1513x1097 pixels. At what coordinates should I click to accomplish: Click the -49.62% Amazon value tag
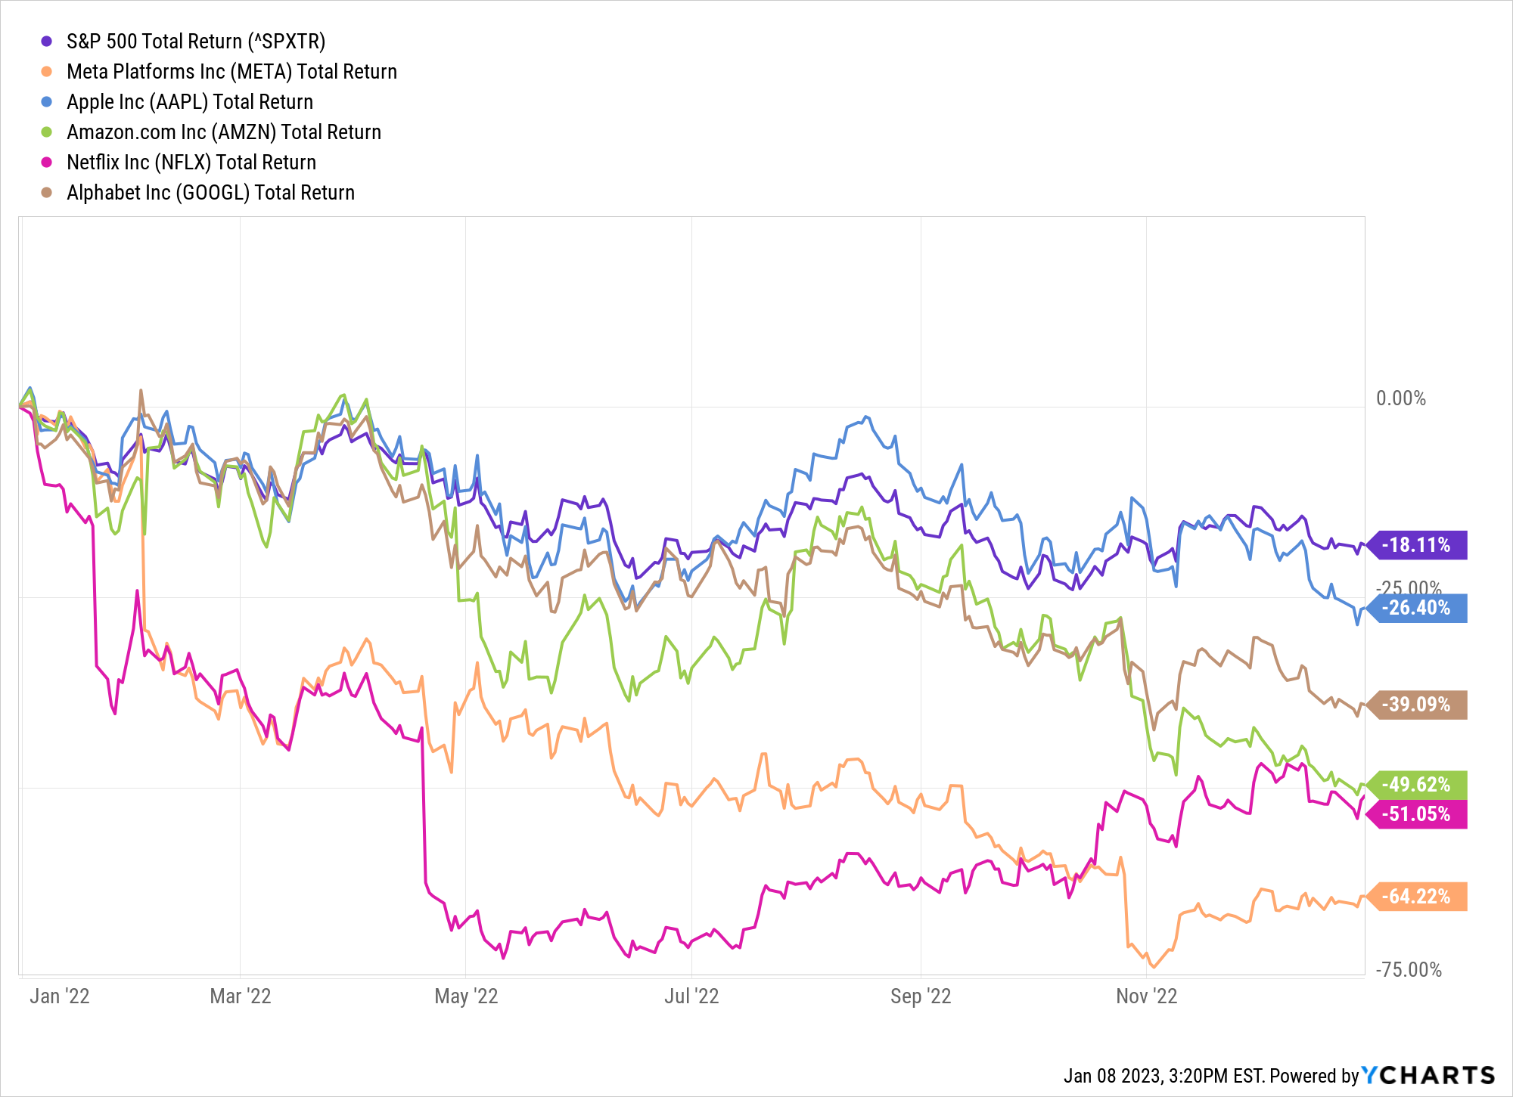1416,785
